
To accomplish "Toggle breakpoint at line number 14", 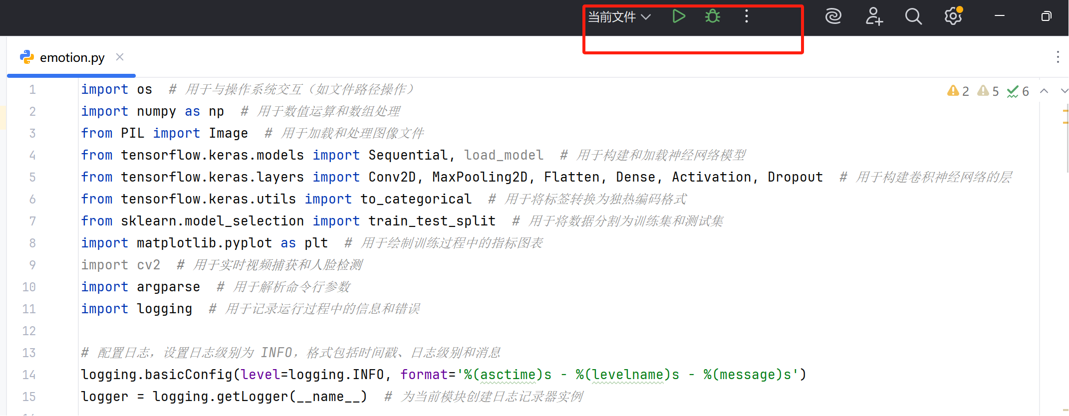I will pyautogui.click(x=29, y=375).
